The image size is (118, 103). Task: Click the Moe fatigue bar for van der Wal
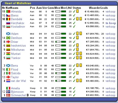coord(58,81)
